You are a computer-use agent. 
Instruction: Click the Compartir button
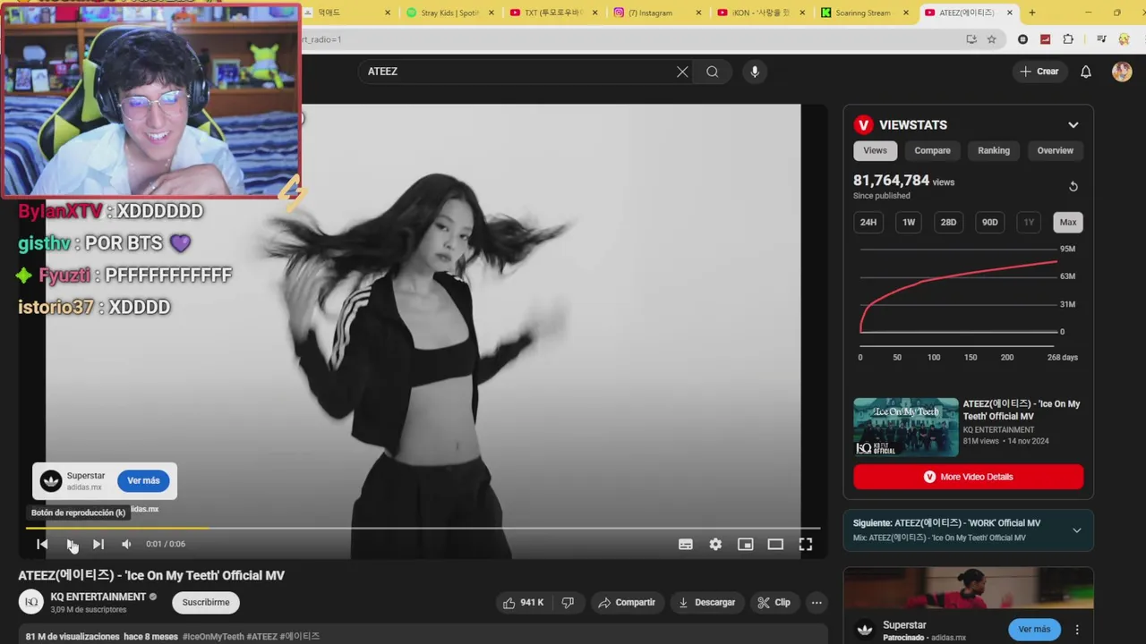click(x=627, y=603)
